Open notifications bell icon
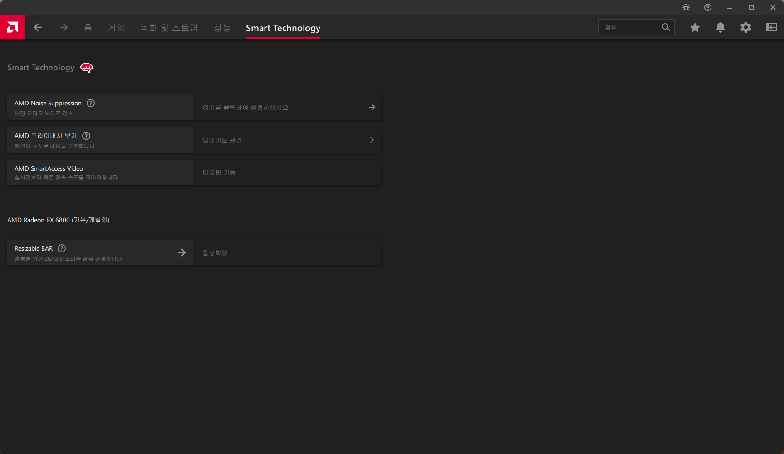The width and height of the screenshot is (784, 454). 720,28
